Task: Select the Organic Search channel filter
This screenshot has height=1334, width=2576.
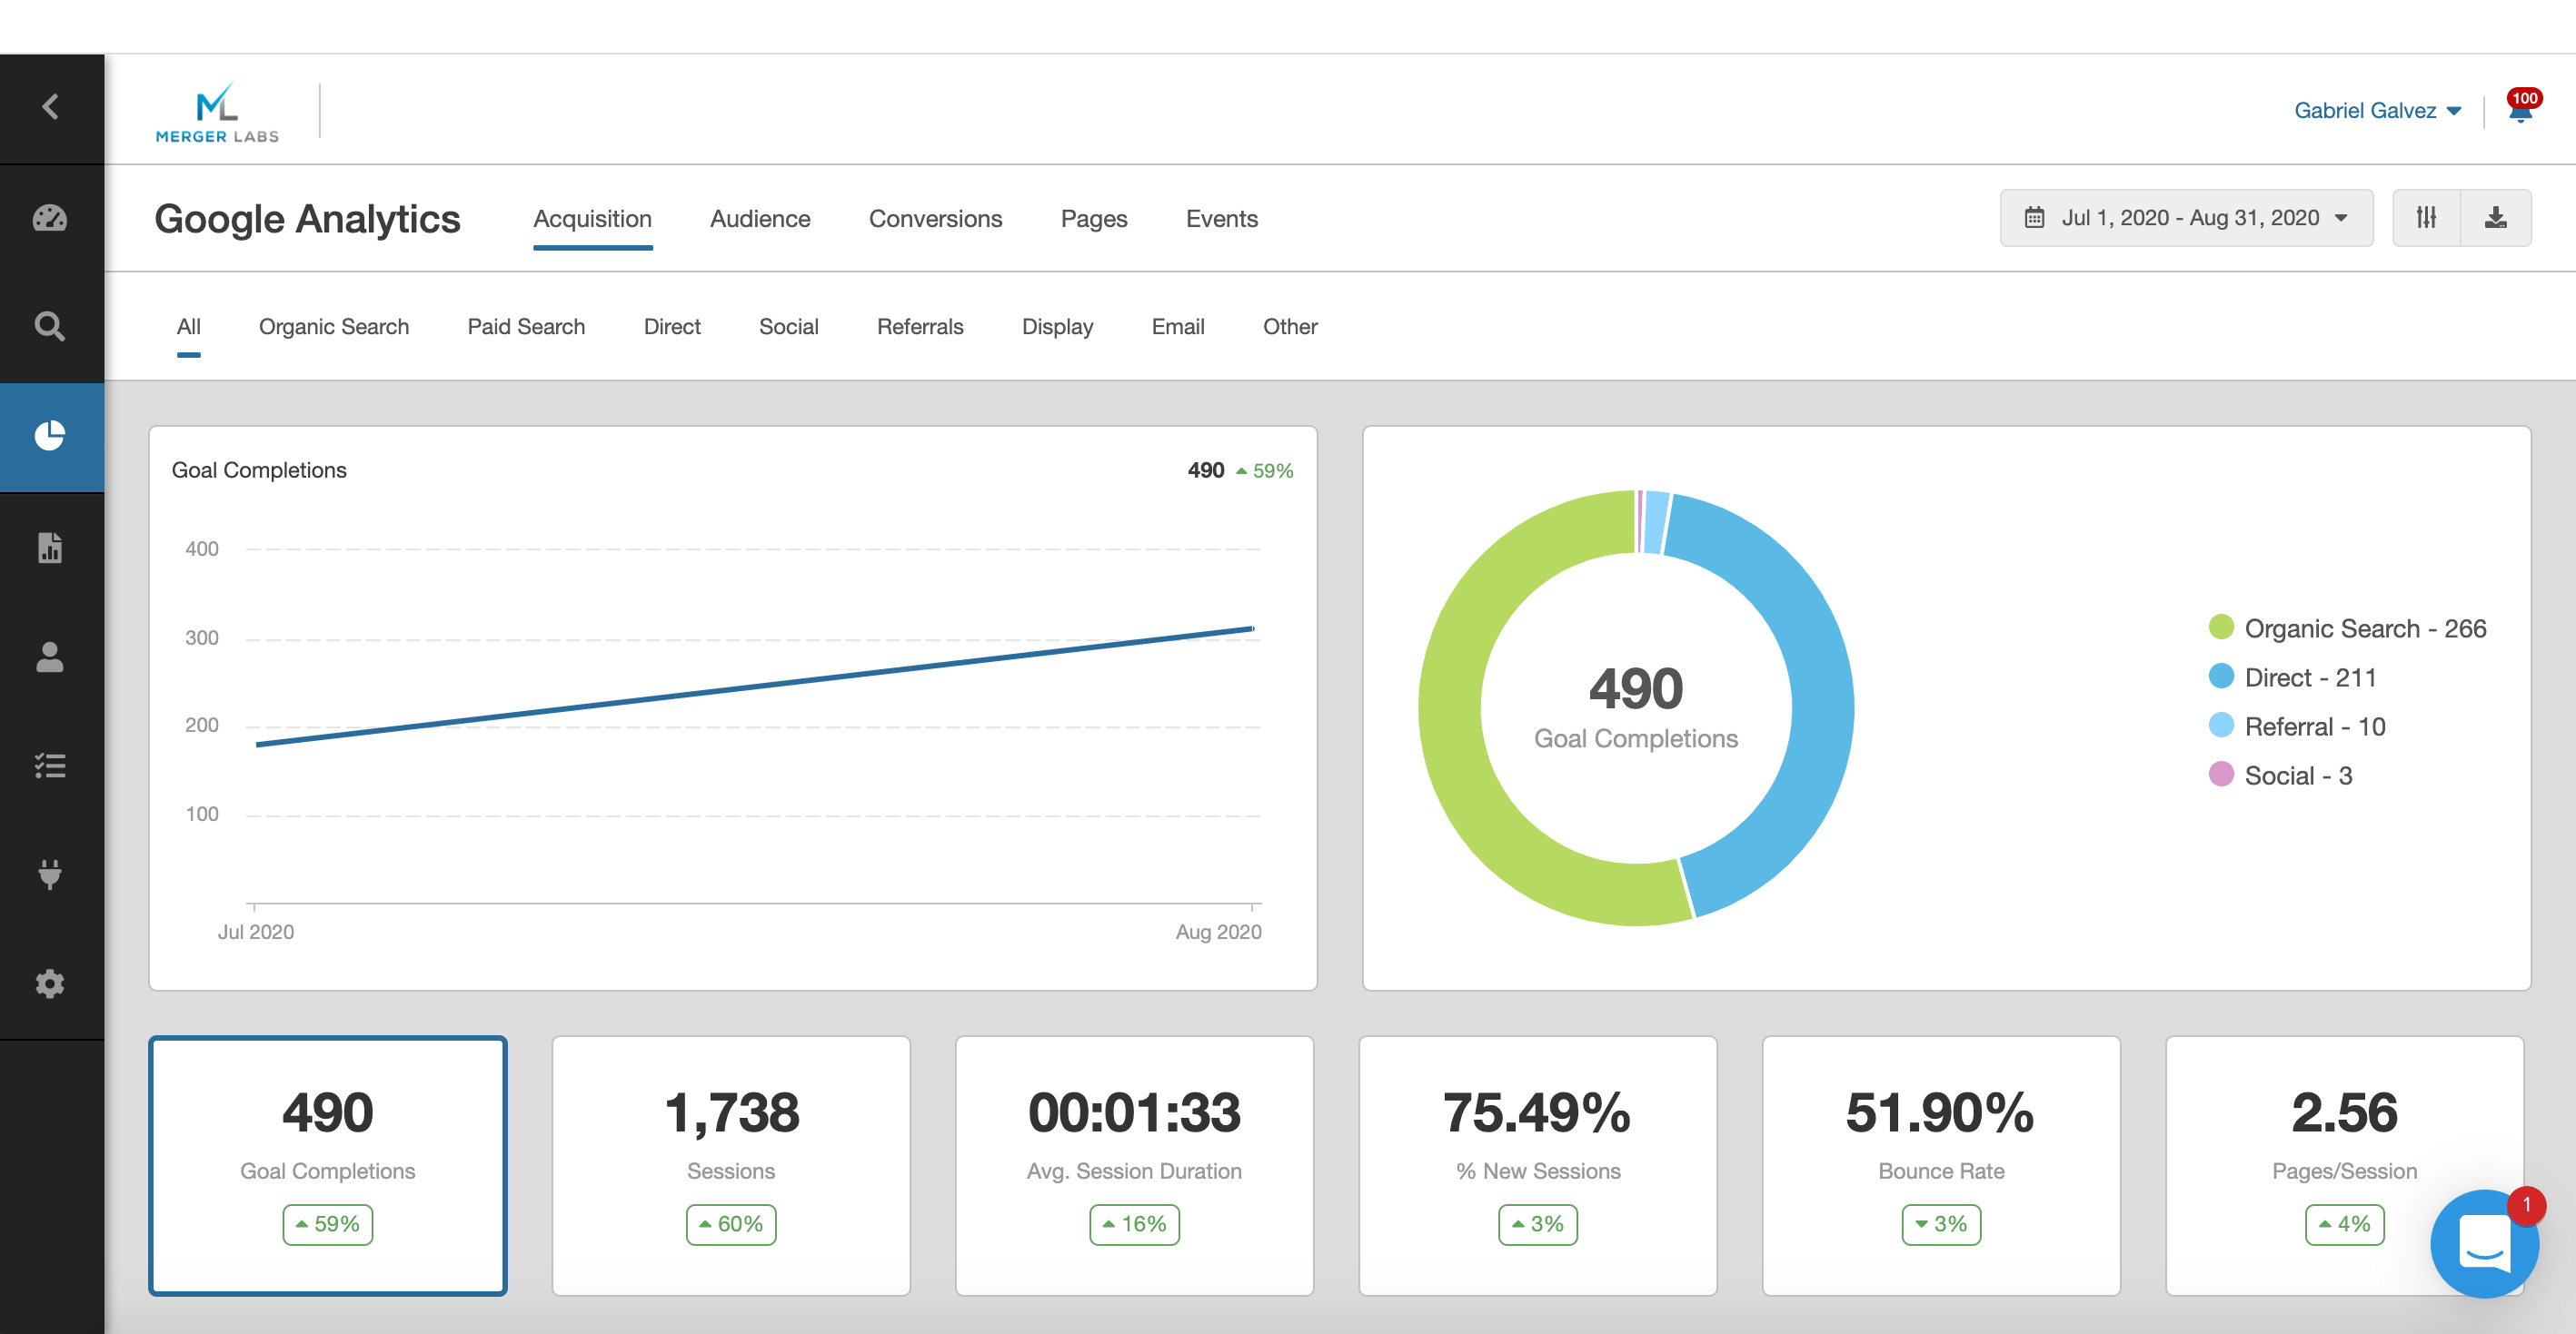Action: point(333,327)
